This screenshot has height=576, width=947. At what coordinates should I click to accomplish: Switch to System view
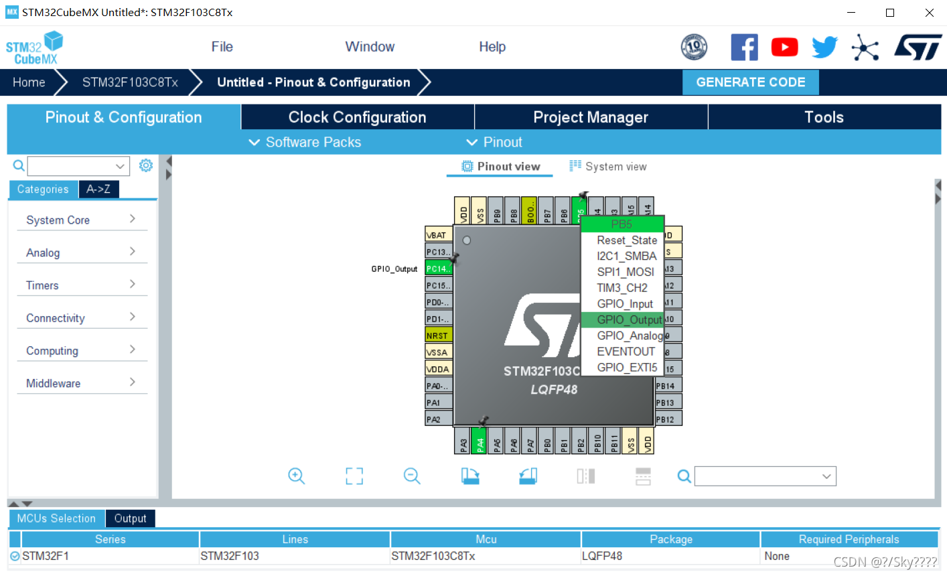coord(608,166)
